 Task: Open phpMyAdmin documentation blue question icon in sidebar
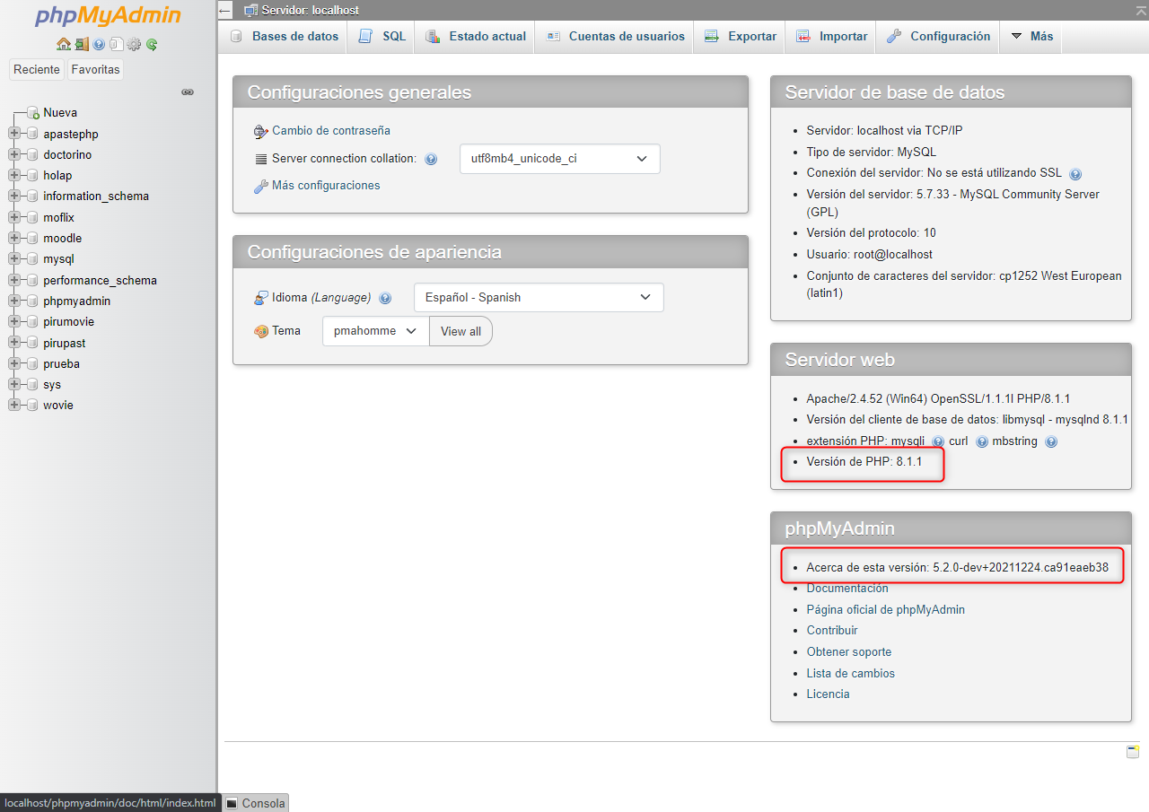[x=100, y=44]
